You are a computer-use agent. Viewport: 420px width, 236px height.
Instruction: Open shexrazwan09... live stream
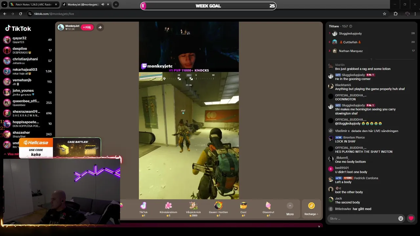point(28,113)
